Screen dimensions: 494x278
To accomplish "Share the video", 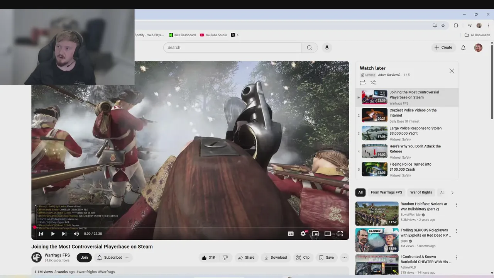I will click(246, 258).
